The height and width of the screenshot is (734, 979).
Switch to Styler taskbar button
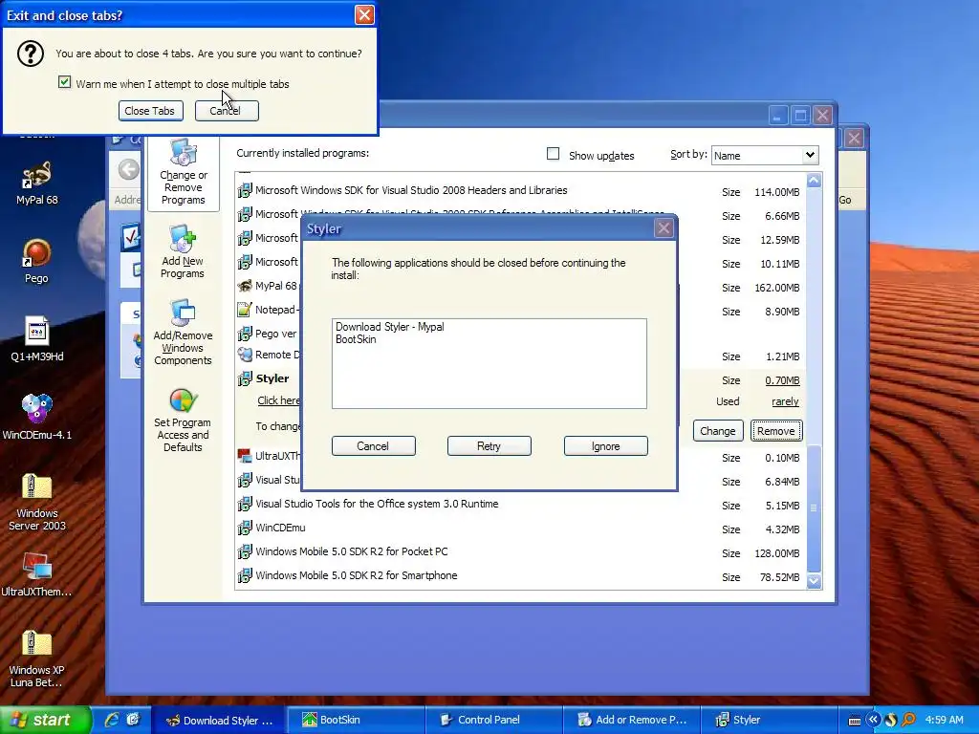click(x=769, y=720)
